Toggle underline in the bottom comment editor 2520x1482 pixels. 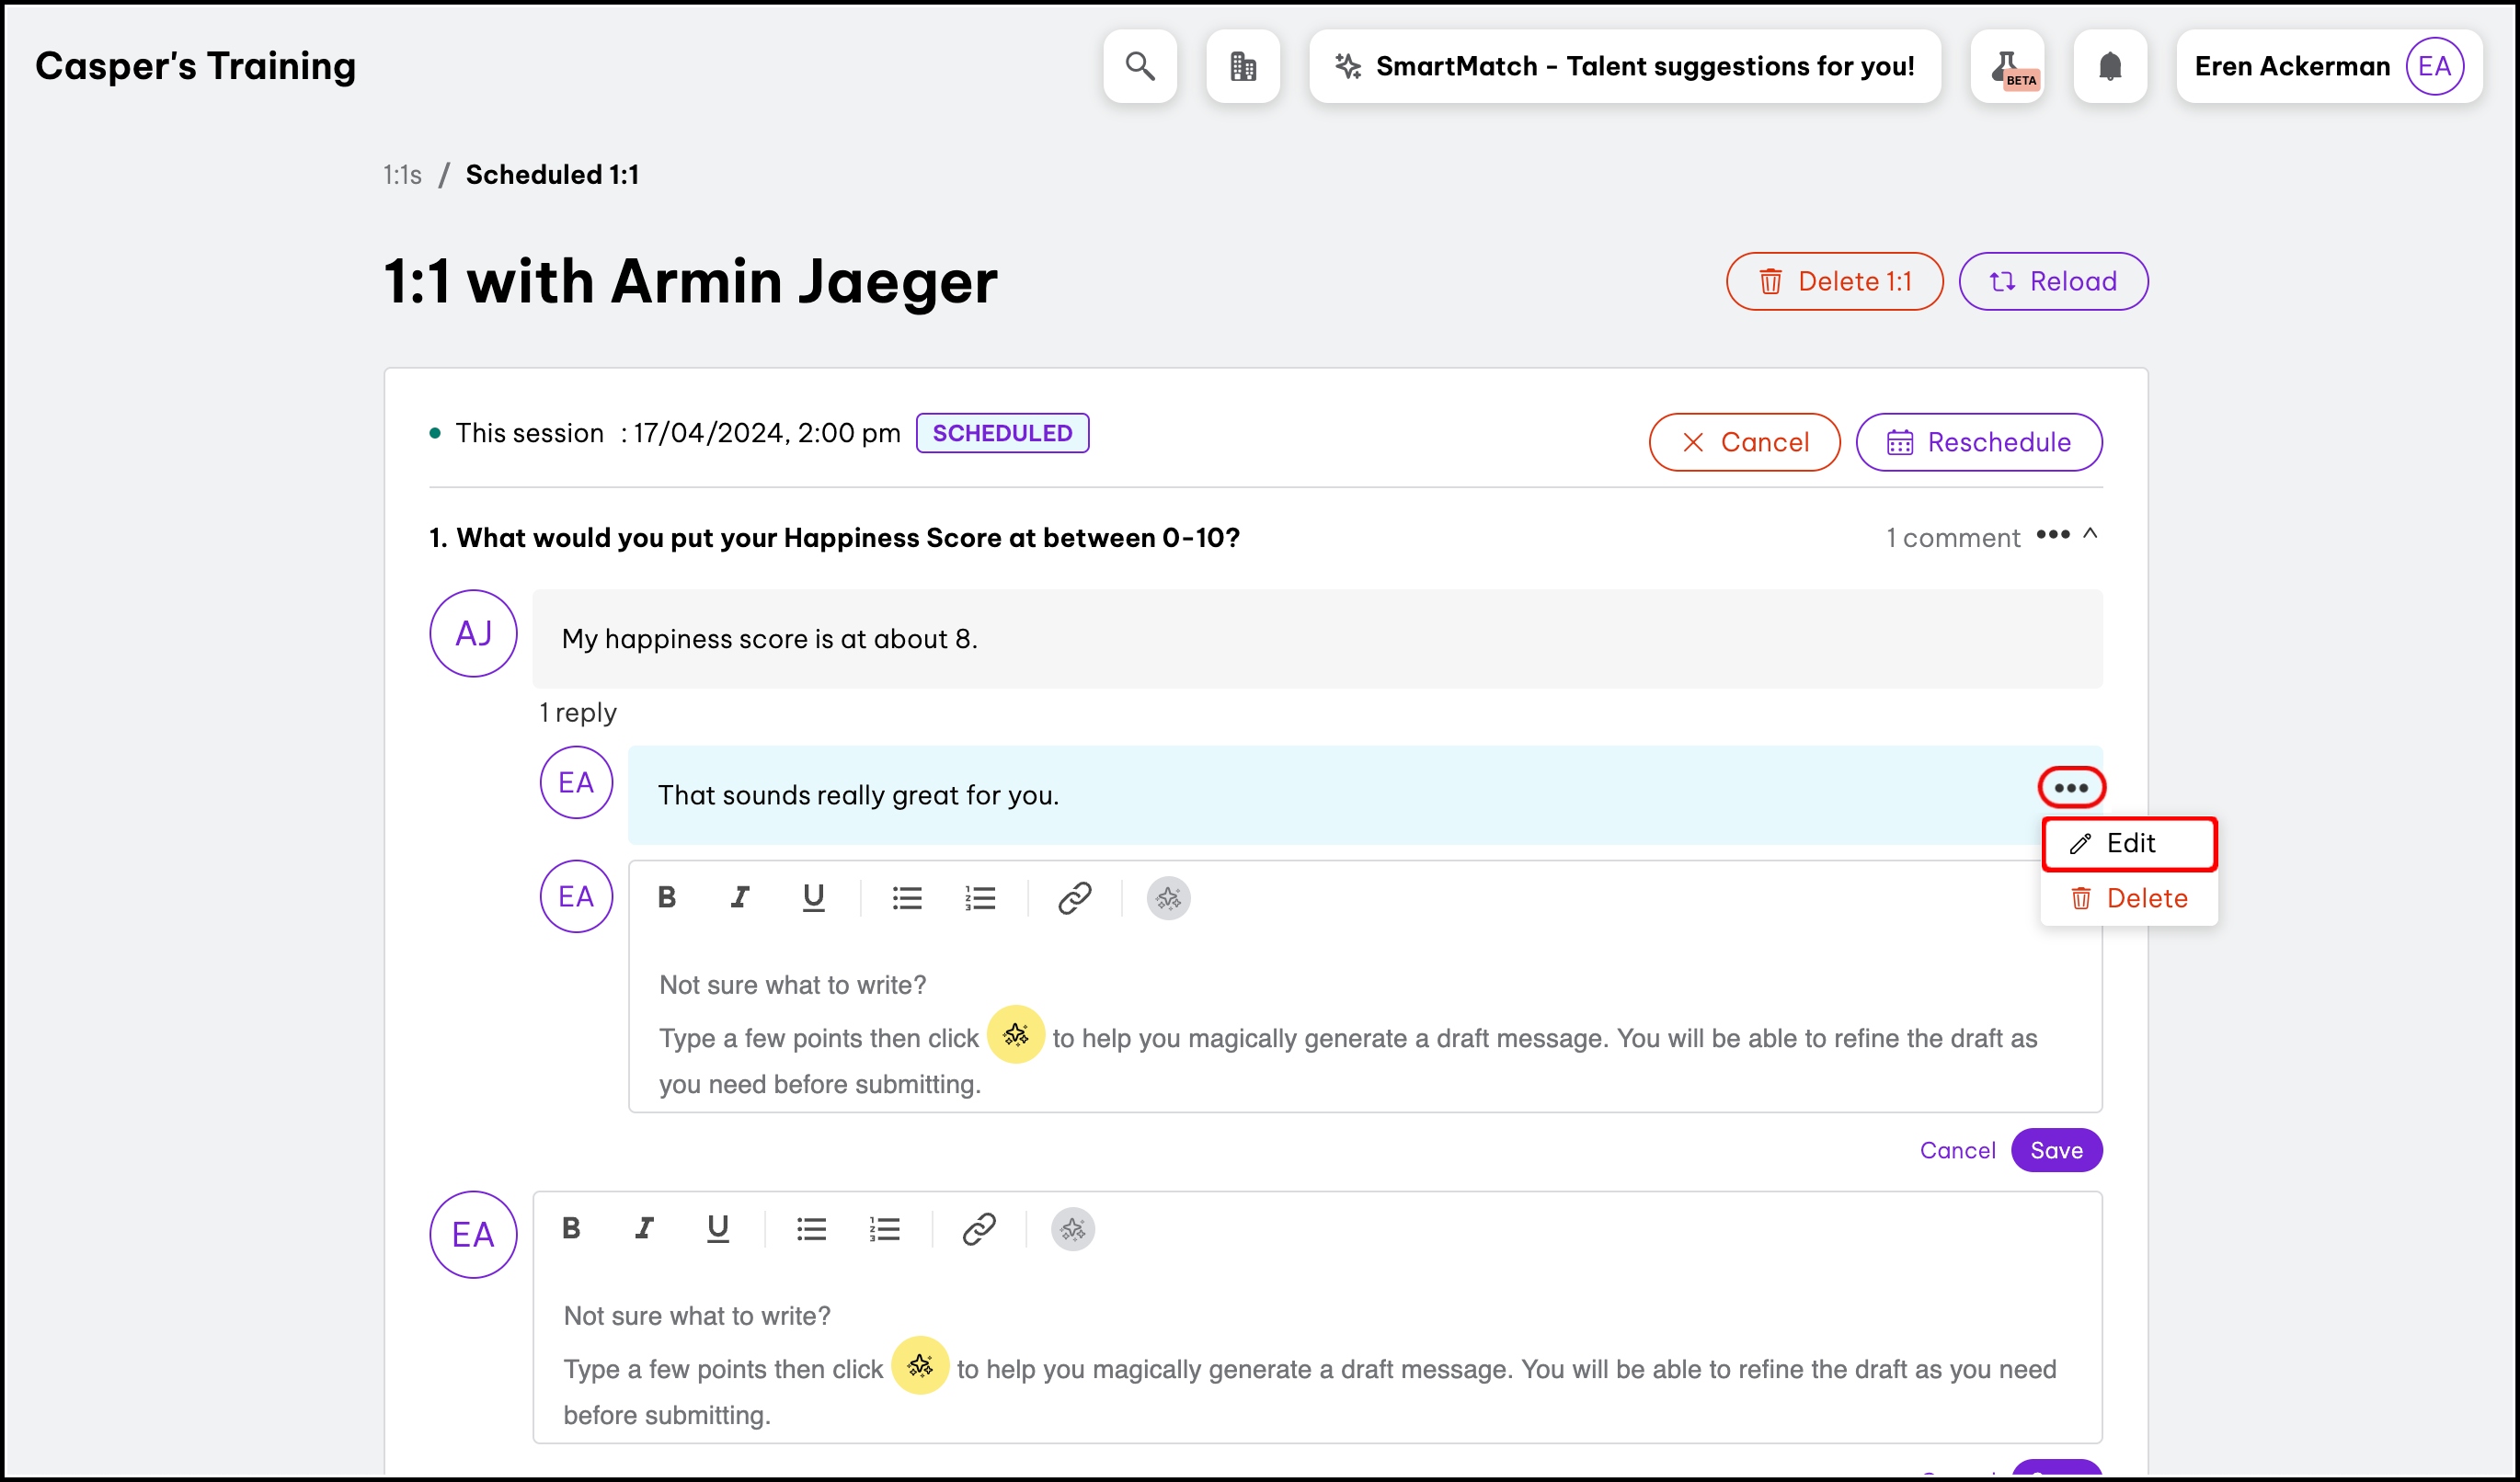[x=717, y=1228]
